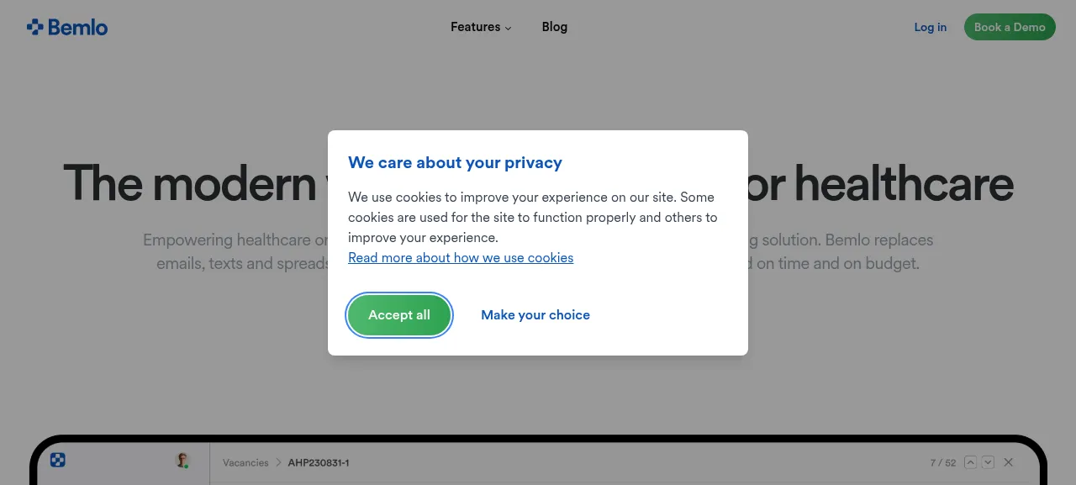Accept all cookies

399,315
